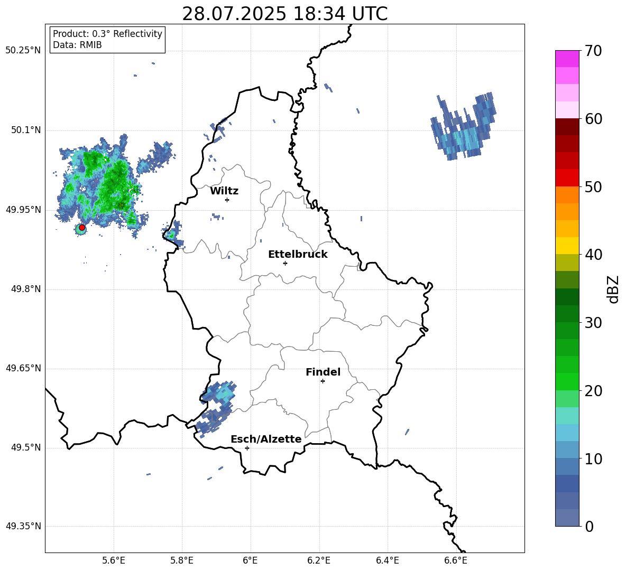
Task: Click the 49.5°N latitude label
Action: pos(26,447)
